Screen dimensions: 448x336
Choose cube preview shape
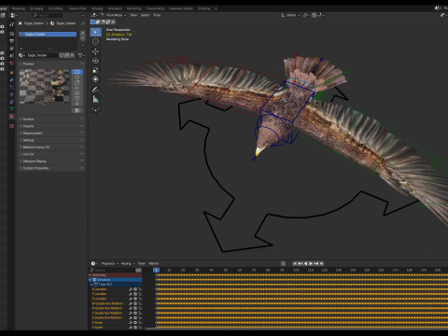click(x=77, y=82)
